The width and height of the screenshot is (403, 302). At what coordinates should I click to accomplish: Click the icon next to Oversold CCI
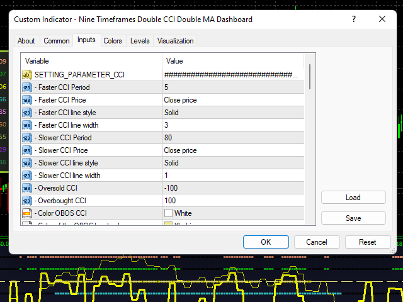tap(27, 188)
